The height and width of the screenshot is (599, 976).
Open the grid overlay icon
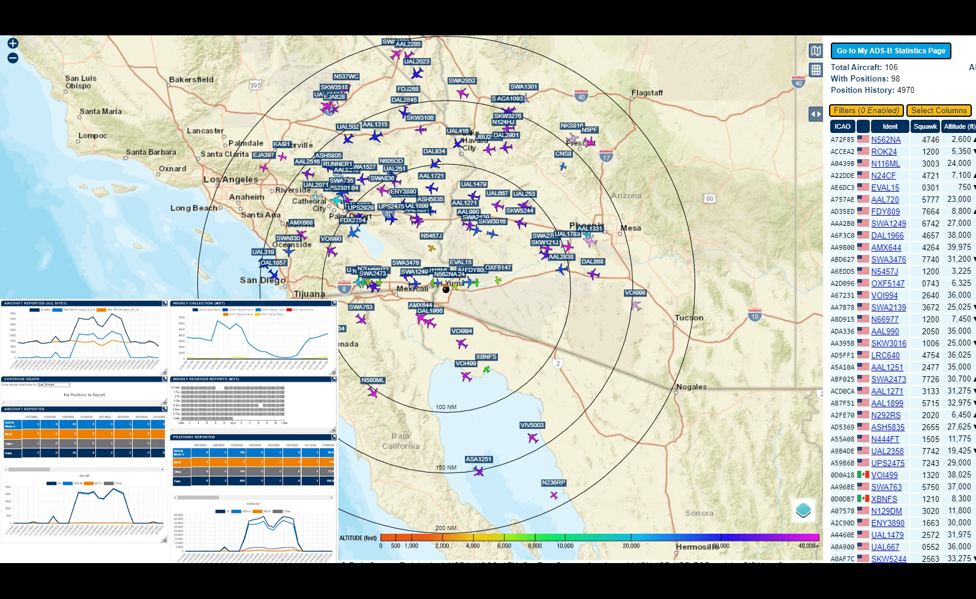point(816,69)
